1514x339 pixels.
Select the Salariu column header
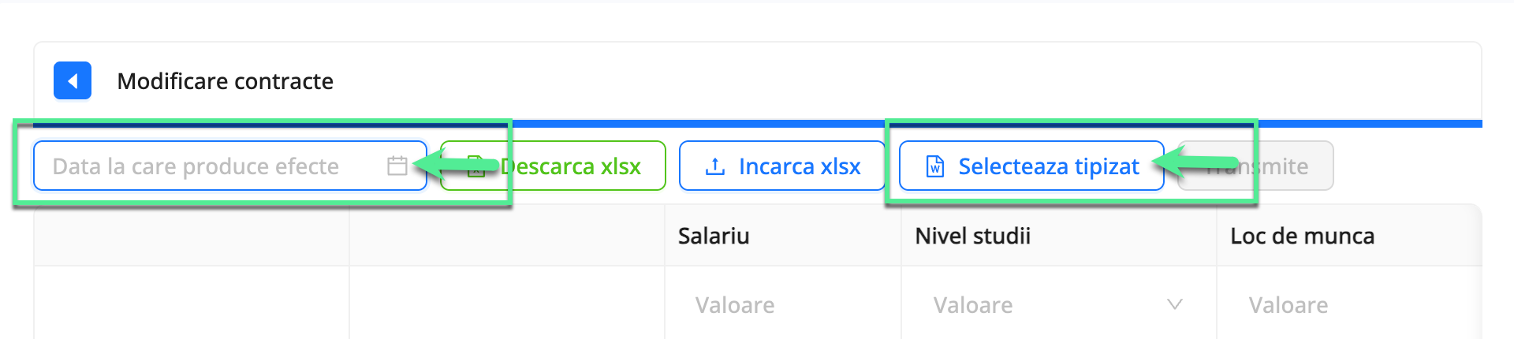pos(714,236)
